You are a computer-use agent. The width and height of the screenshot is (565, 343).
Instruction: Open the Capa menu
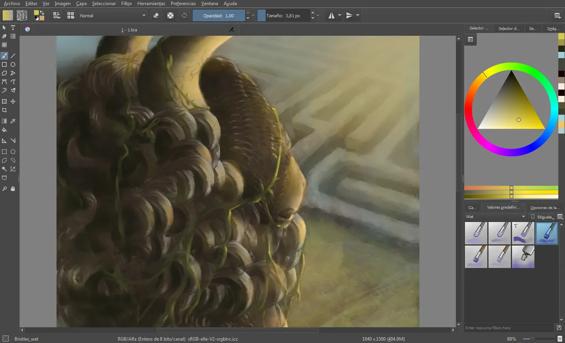[81, 4]
